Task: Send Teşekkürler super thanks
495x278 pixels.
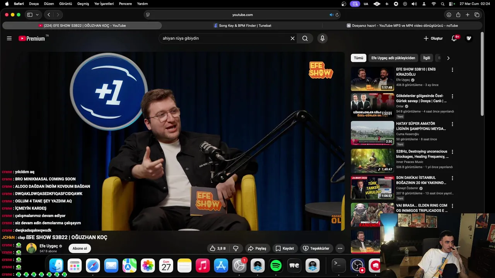Action: (316, 248)
